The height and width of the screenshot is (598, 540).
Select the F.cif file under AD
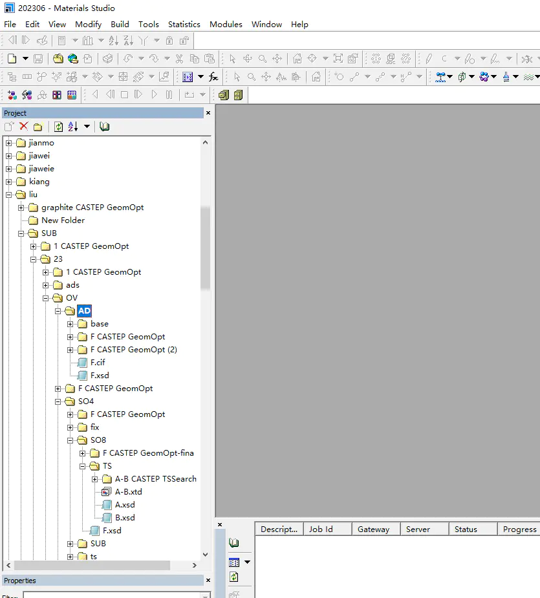98,363
